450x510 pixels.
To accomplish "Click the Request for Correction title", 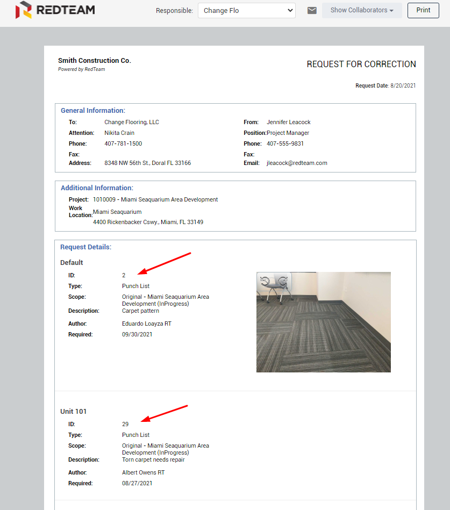I will point(361,64).
